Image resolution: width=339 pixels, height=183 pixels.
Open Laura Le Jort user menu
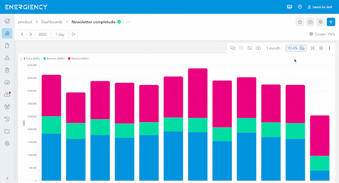click(x=320, y=7)
